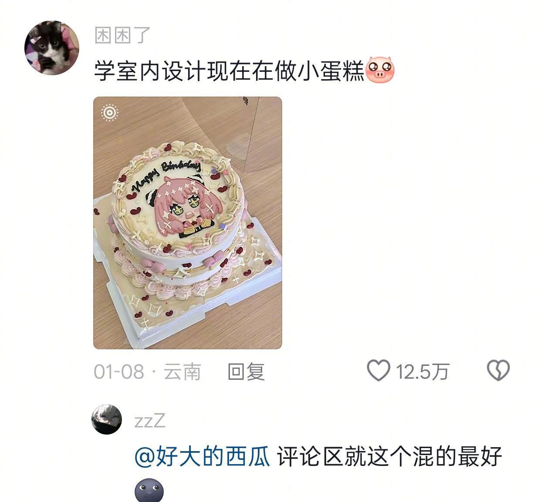Tap the 01-08 date stamp
The image size is (540, 502).
pos(119,372)
